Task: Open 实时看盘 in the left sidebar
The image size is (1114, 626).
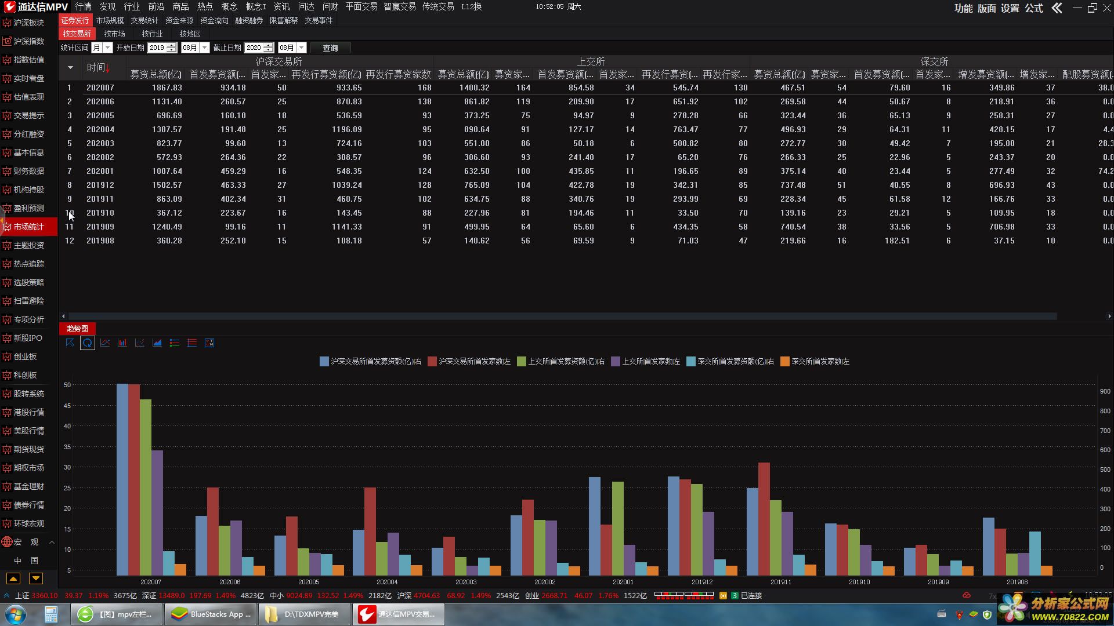Action: (x=29, y=78)
